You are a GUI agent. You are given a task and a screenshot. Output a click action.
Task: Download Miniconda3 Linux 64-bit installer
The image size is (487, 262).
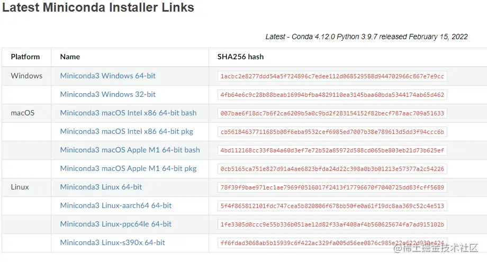click(x=101, y=187)
